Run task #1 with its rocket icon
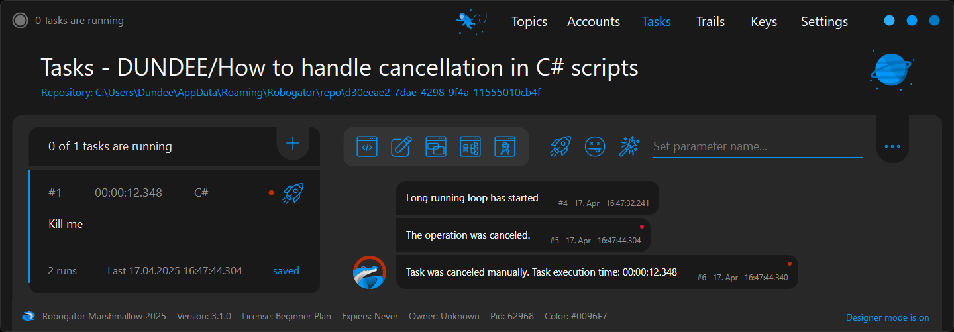The width and height of the screenshot is (954, 332). [x=293, y=193]
